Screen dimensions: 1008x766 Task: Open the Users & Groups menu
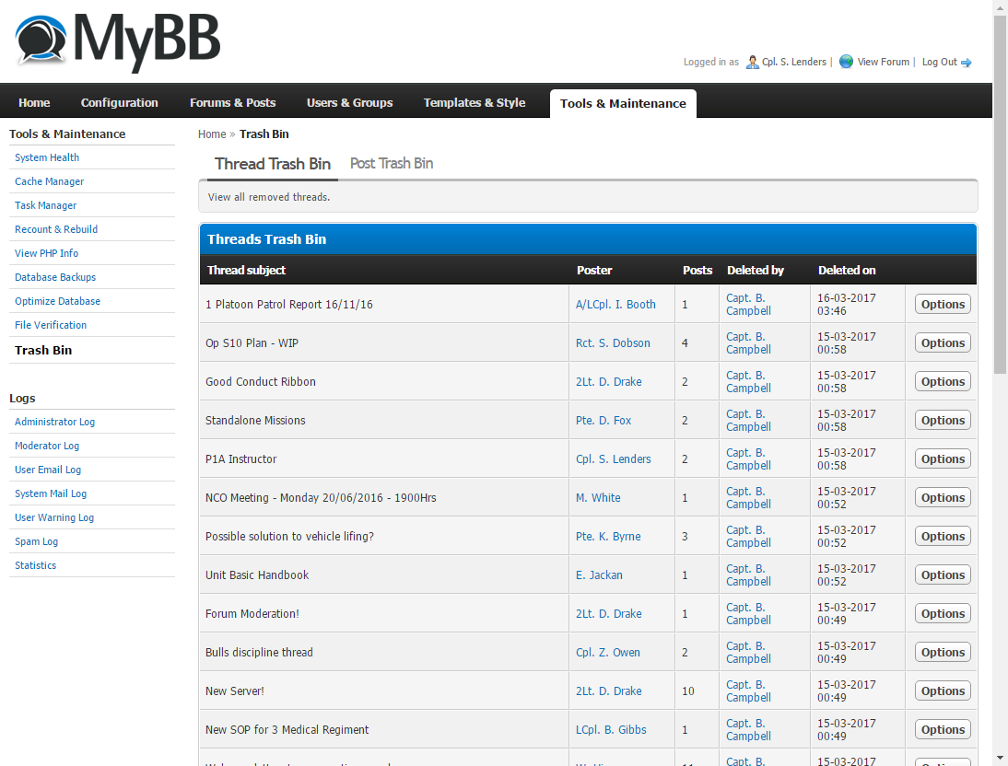pos(349,103)
